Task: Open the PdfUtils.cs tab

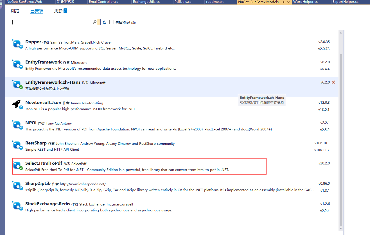Action: point(183,2)
